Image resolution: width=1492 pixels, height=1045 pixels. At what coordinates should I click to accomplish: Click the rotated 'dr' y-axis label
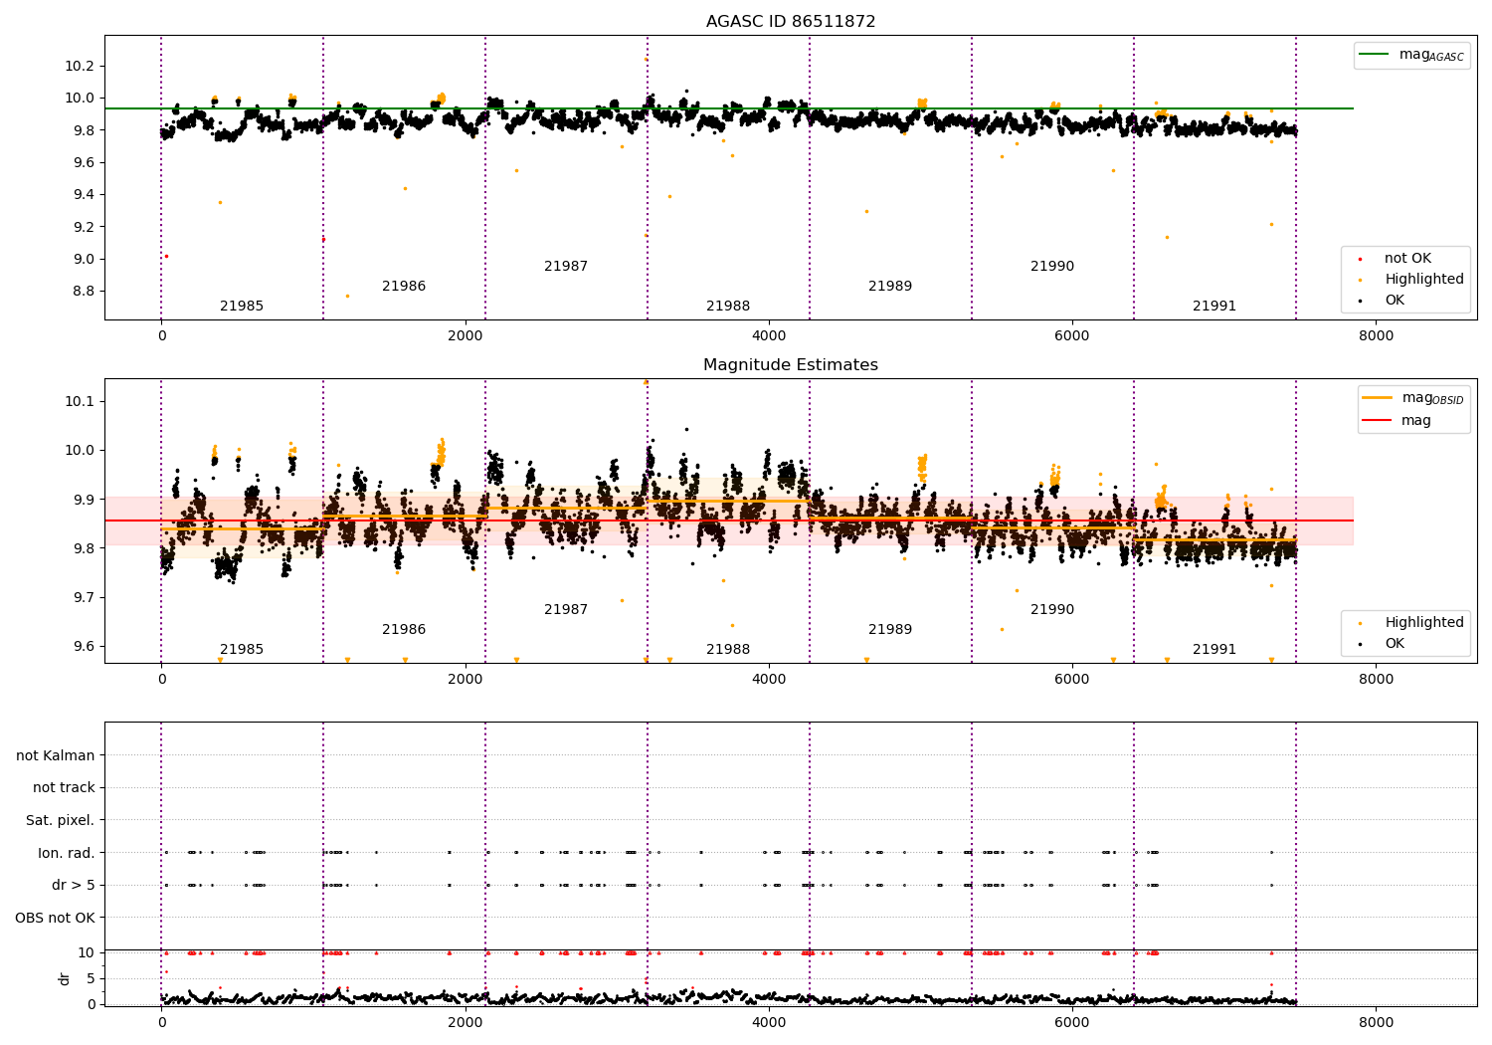(x=65, y=978)
